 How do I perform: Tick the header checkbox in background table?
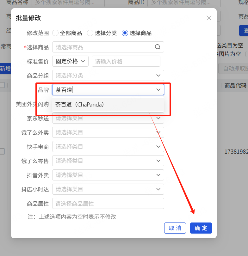(2, 85)
